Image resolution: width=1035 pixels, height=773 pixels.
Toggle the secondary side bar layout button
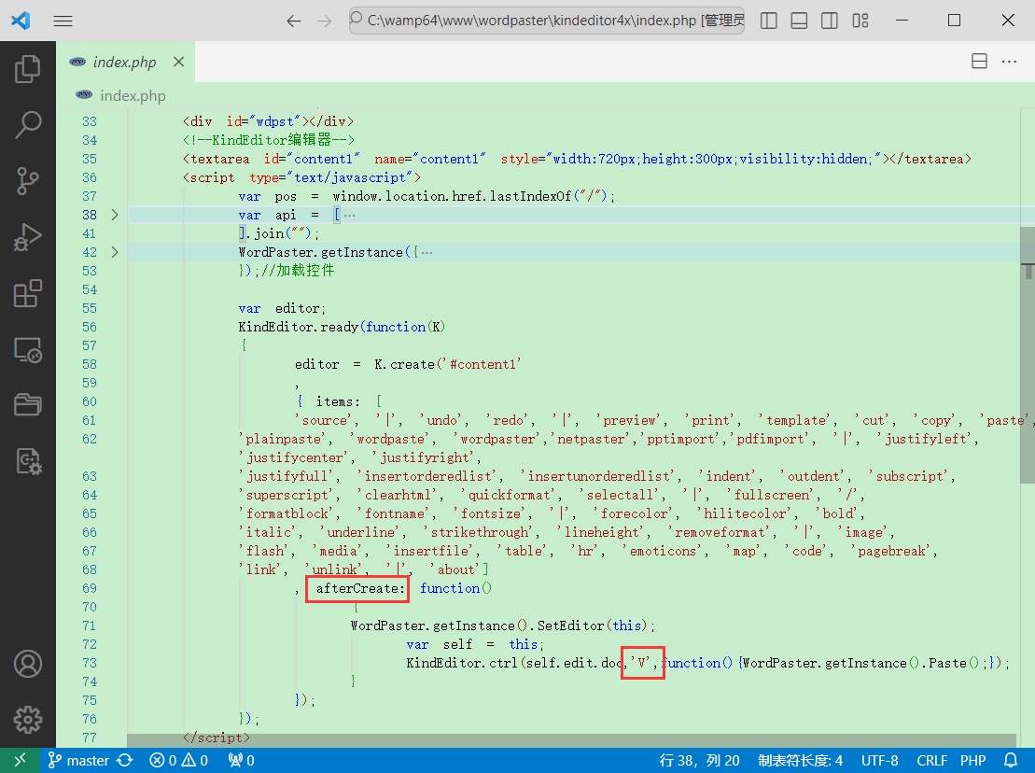[x=830, y=21]
